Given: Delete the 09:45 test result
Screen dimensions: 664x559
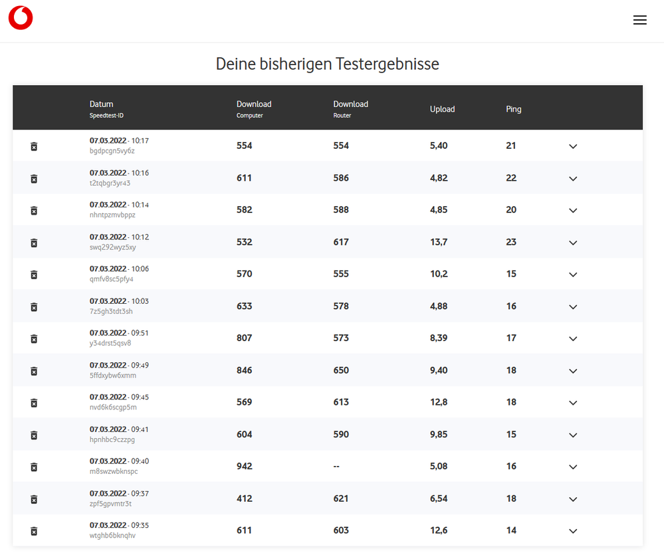Looking at the screenshot, I should tap(35, 403).
